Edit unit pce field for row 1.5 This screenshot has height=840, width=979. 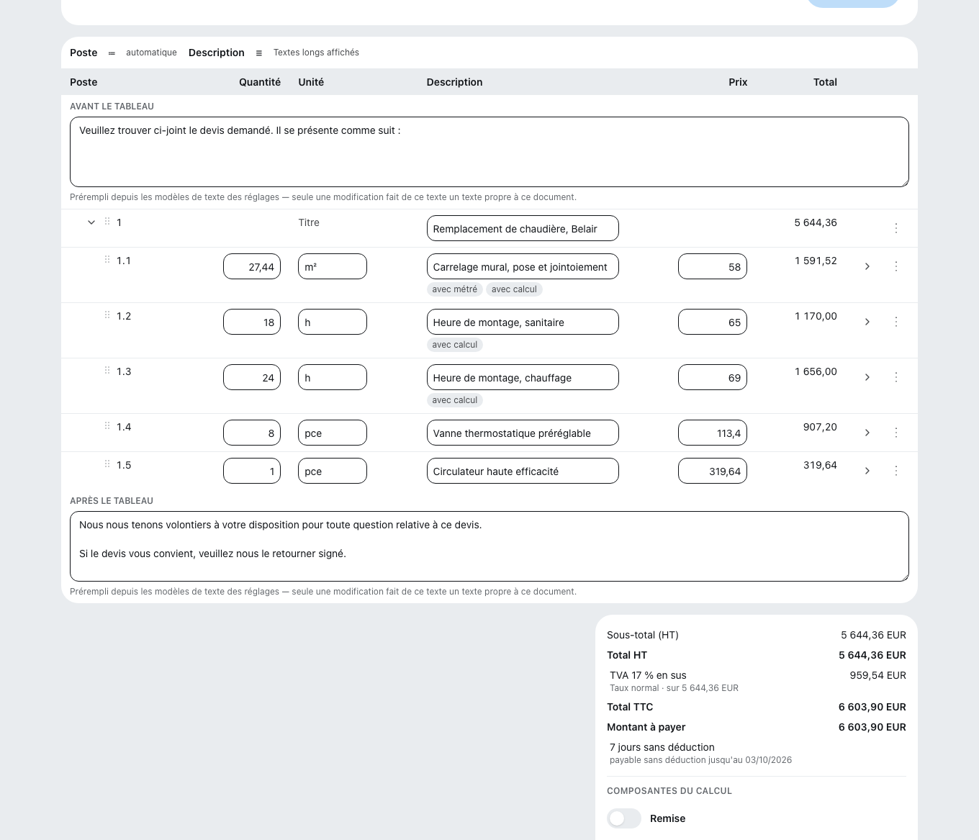pyautogui.click(x=333, y=471)
